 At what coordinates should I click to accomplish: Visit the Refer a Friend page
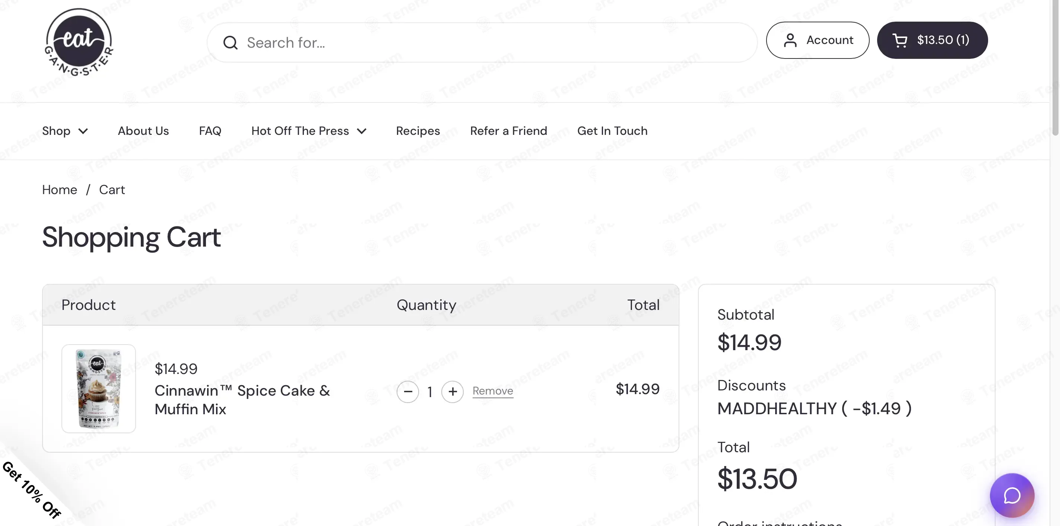point(508,131)
